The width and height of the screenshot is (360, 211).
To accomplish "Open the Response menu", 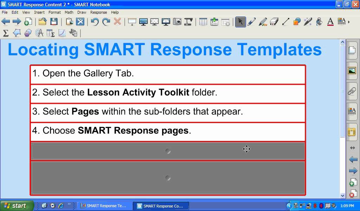I will [98, 12].
